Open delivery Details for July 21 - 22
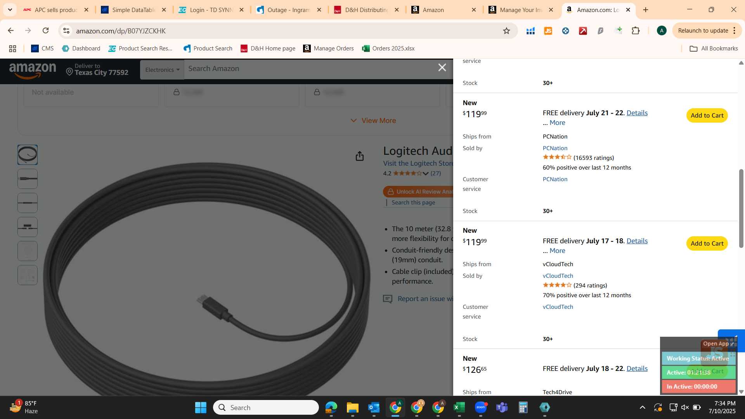 tap(637, 113)
